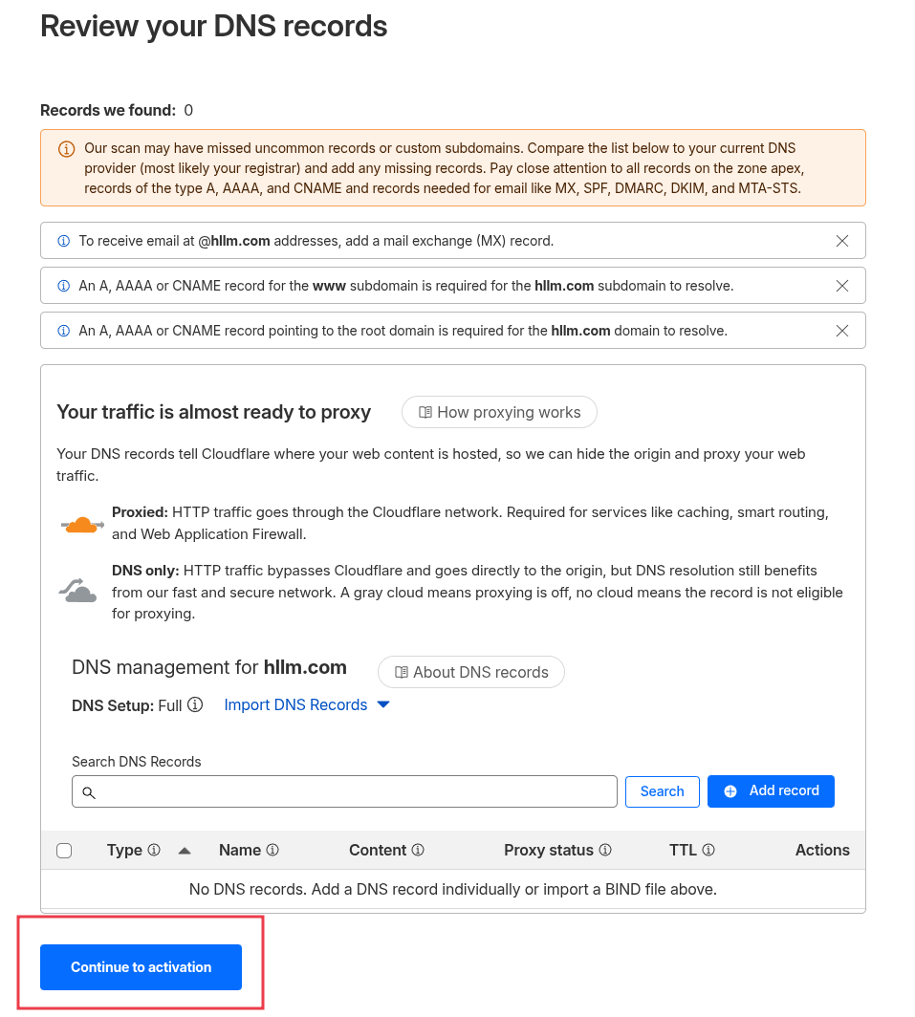Click Continue to activation
This screenshot has width=915, height=1017.
(x=141, y=967)
